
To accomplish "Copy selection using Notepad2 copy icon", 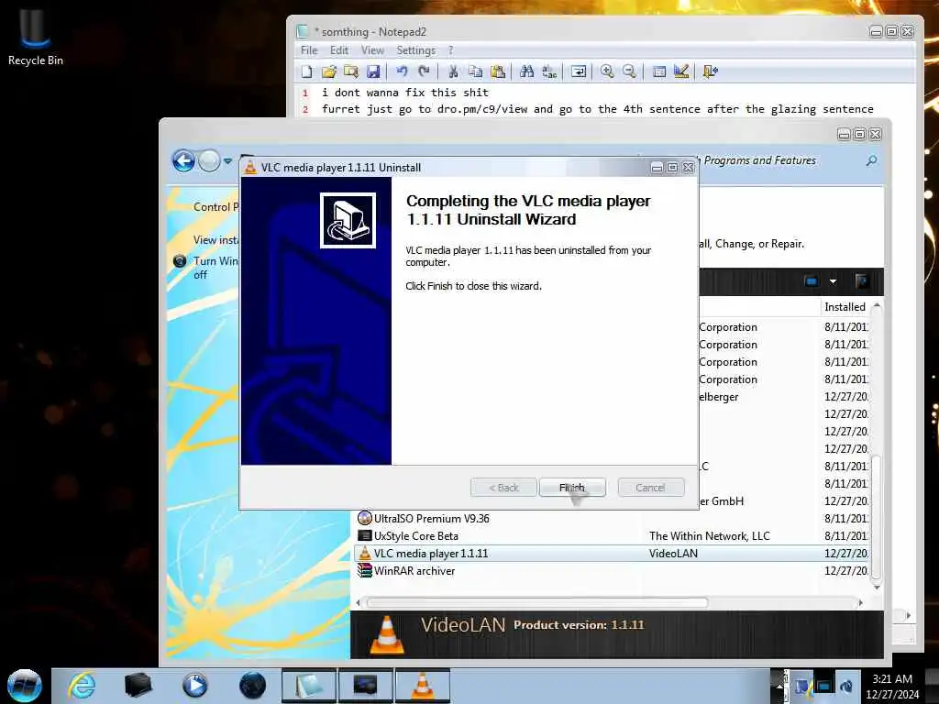I will (476, 71).
